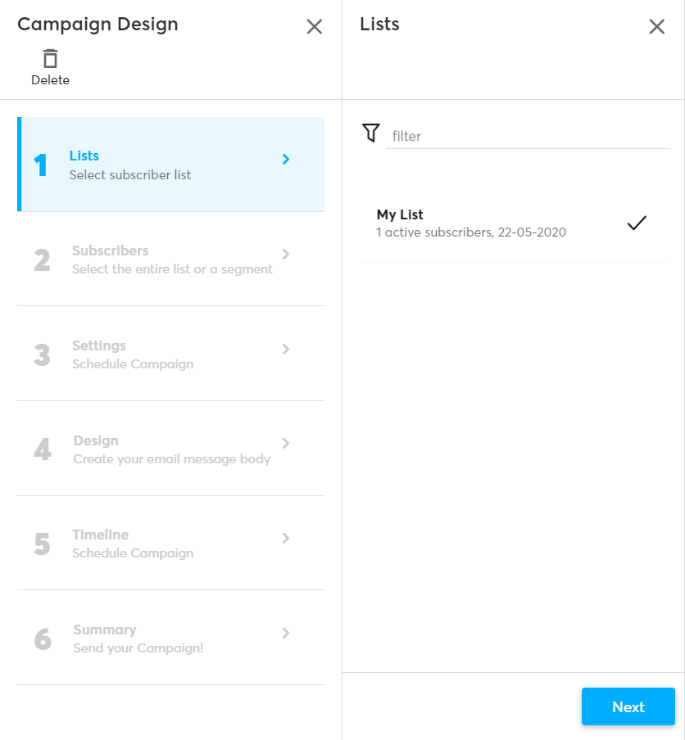Viewport: 685px width, 740px height.
Task: Toggle the My List checkmark
Action: [x=637, y=223]
